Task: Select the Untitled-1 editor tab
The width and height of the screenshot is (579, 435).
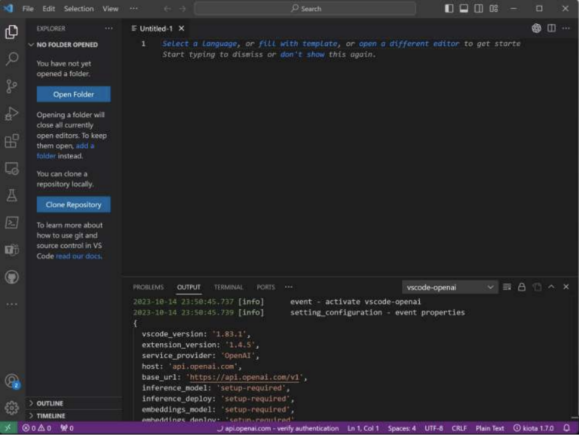Action: (x=156, y=29)
